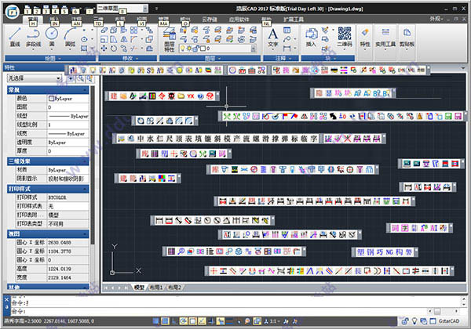Open the 剪贴板 clipboard button
Viewport: 471px width, 329px height.
point(407,38)
